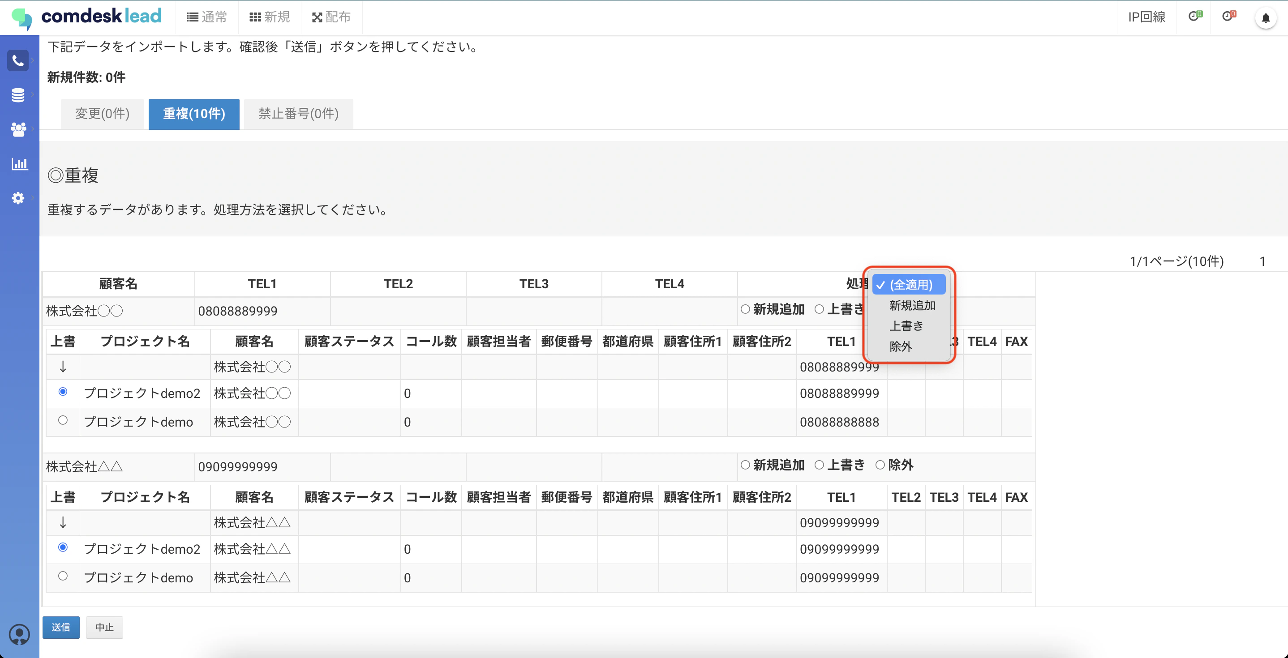Image resolution: width=1288 pixels, height=658 pixels.
Task: Select プロジェクトdemo radio in 株式会社△△ table
Action: point(63,576)
